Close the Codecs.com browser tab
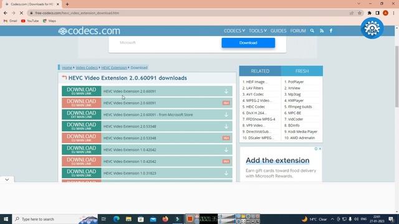Image resolution: width=399 pixels, height=224 pixels. point(58,4)
